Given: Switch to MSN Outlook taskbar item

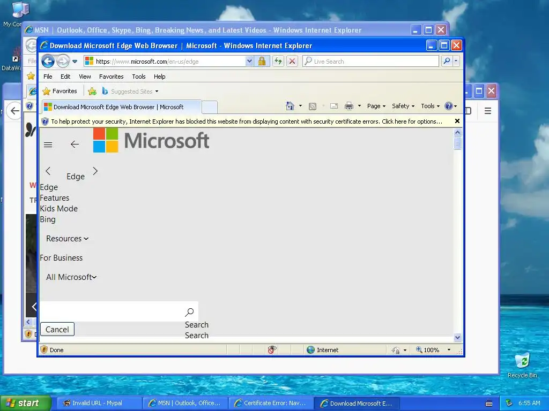Looking at the screenshot, I should click(x=185, y=404).
